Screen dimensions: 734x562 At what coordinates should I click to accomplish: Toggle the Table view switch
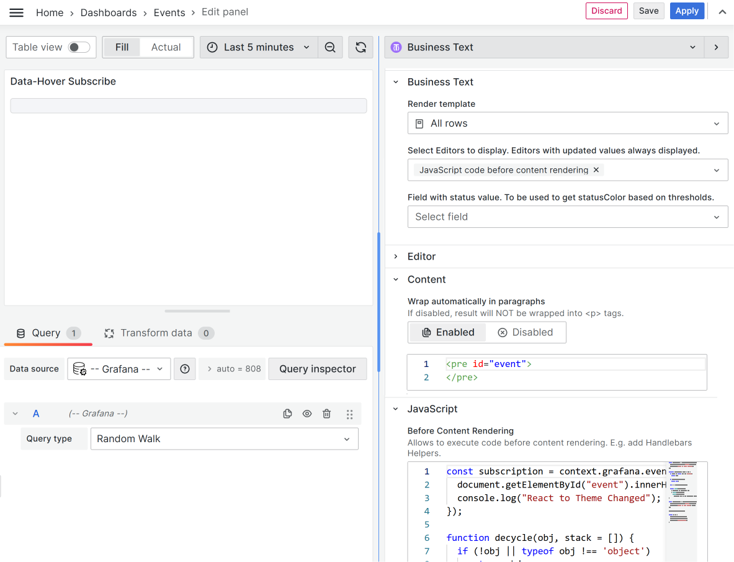tap(79, 47)
